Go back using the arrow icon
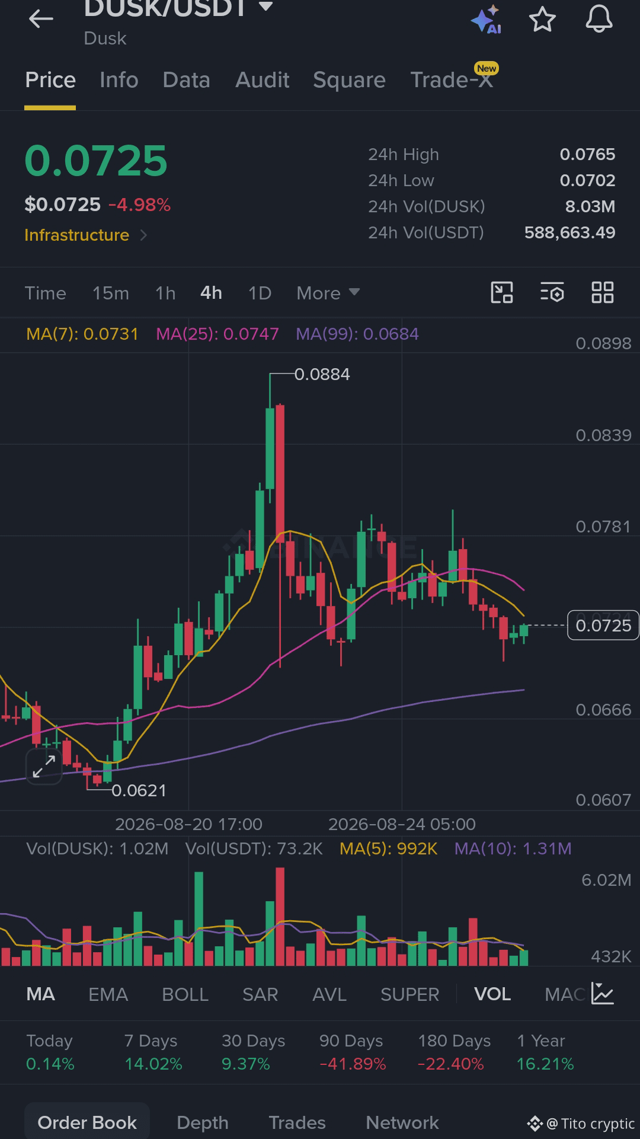Image resolution: width=640 pixels, height=1139 pixels. (x=41, y=19)
